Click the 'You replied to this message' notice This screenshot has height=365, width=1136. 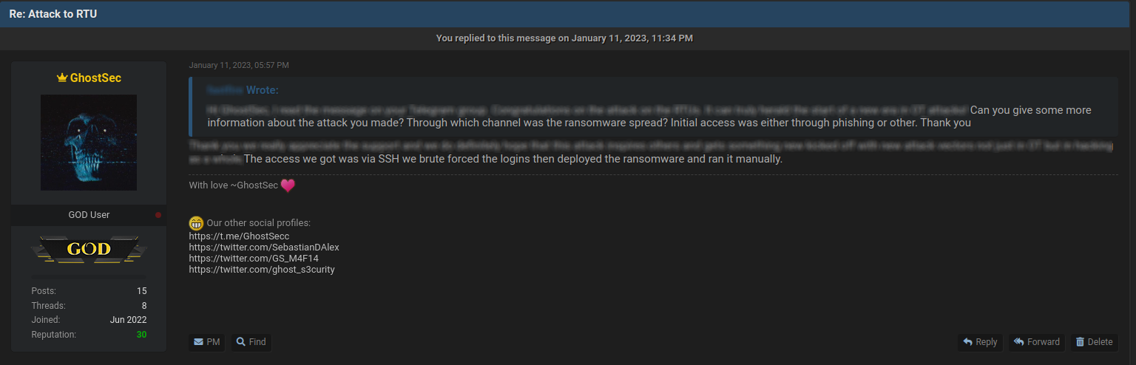[564, 38]
